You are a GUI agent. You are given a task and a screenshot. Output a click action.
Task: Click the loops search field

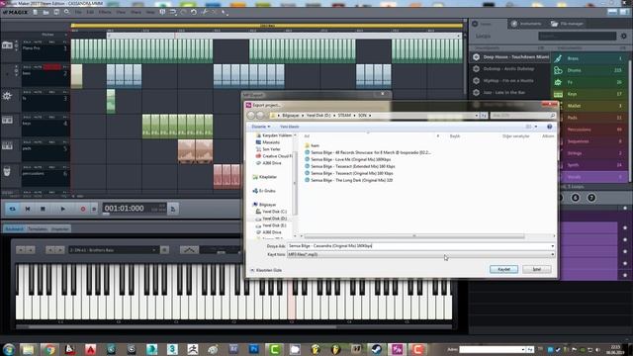pyautogui.click(x=577, y=36)
